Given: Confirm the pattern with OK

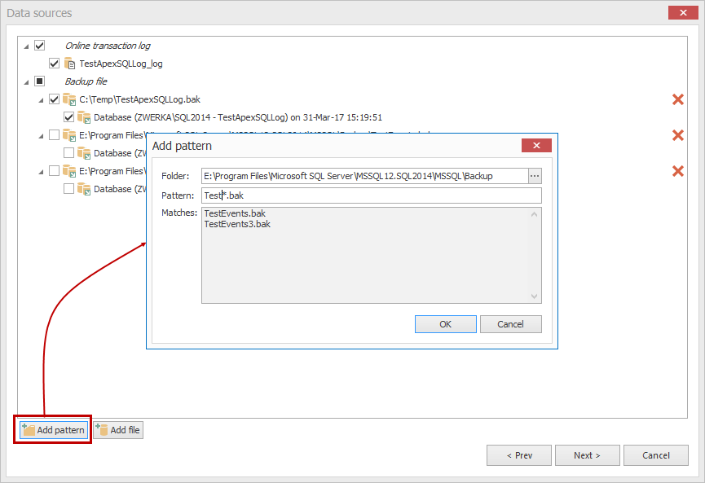Looking at the screenshot, I should point(445,323).
